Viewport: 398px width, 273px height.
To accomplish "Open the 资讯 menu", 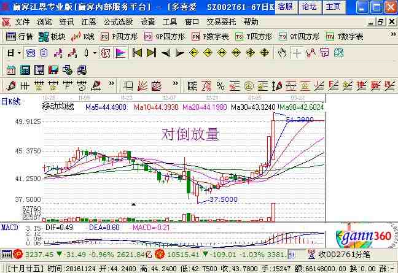I will [x=66, y=22].
